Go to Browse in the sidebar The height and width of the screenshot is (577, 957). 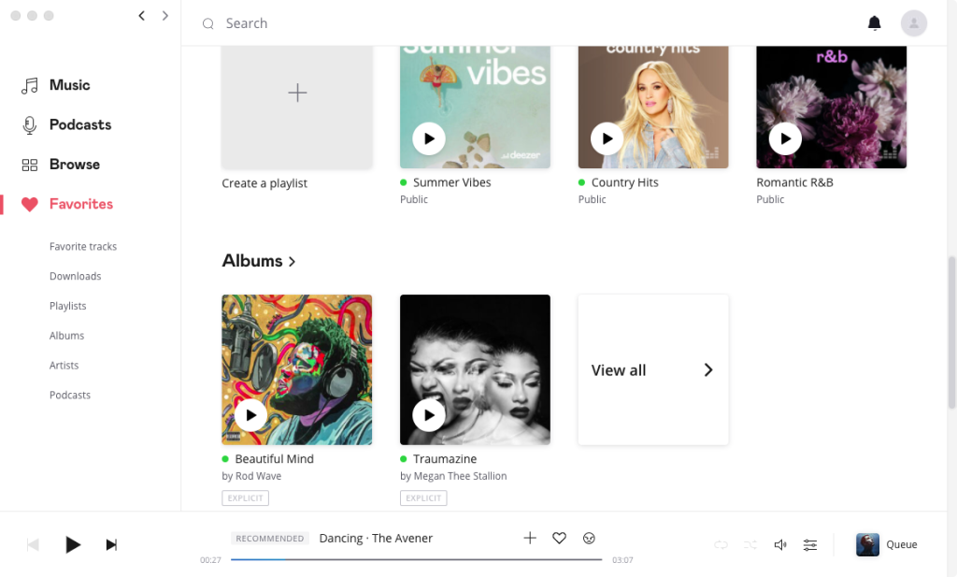74,165
